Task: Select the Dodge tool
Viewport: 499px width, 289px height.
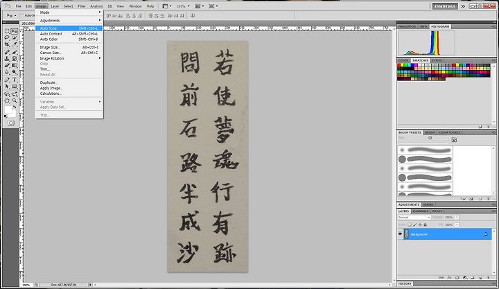Action: pyautogui.click(x=15, y=72)
